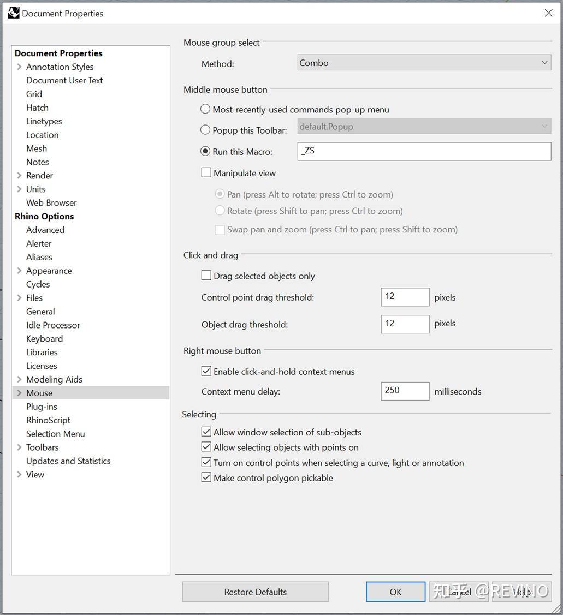Select RhinoScript in the options tree

tap(48, 420)
